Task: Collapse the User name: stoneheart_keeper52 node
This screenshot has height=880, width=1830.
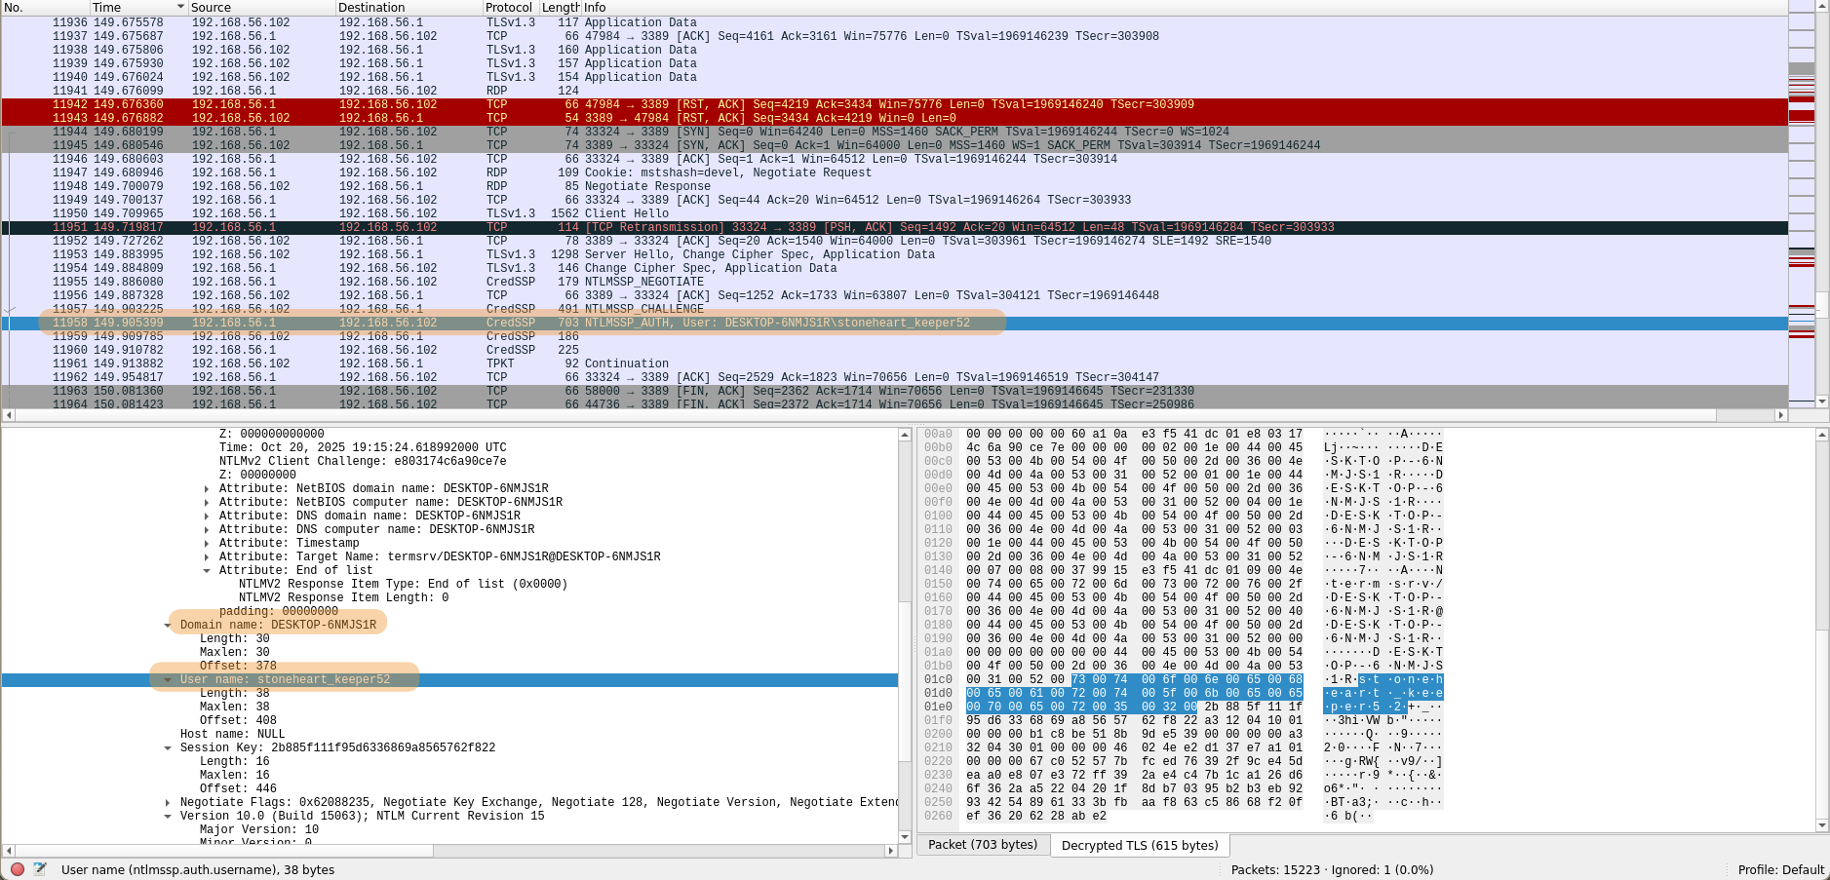Action: [168, 679]
